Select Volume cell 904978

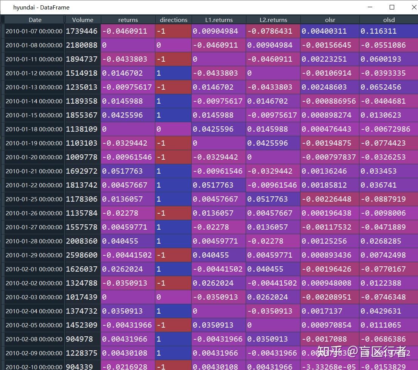[x=83, y=339]
